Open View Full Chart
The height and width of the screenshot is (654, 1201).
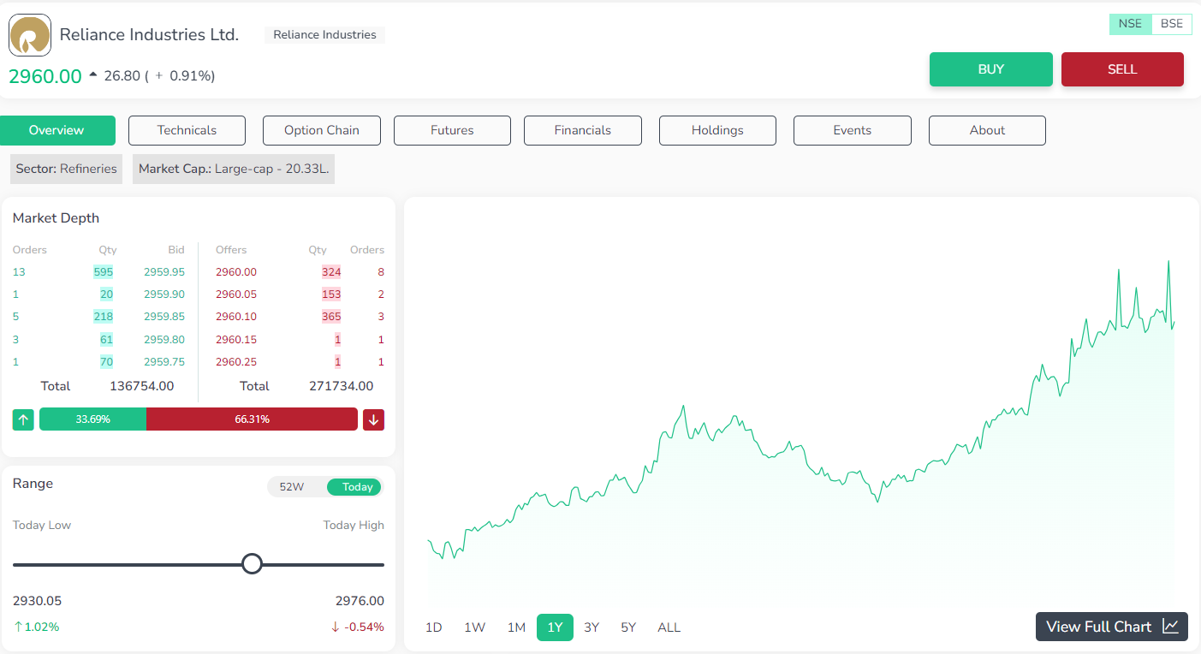pos(1112,627)
